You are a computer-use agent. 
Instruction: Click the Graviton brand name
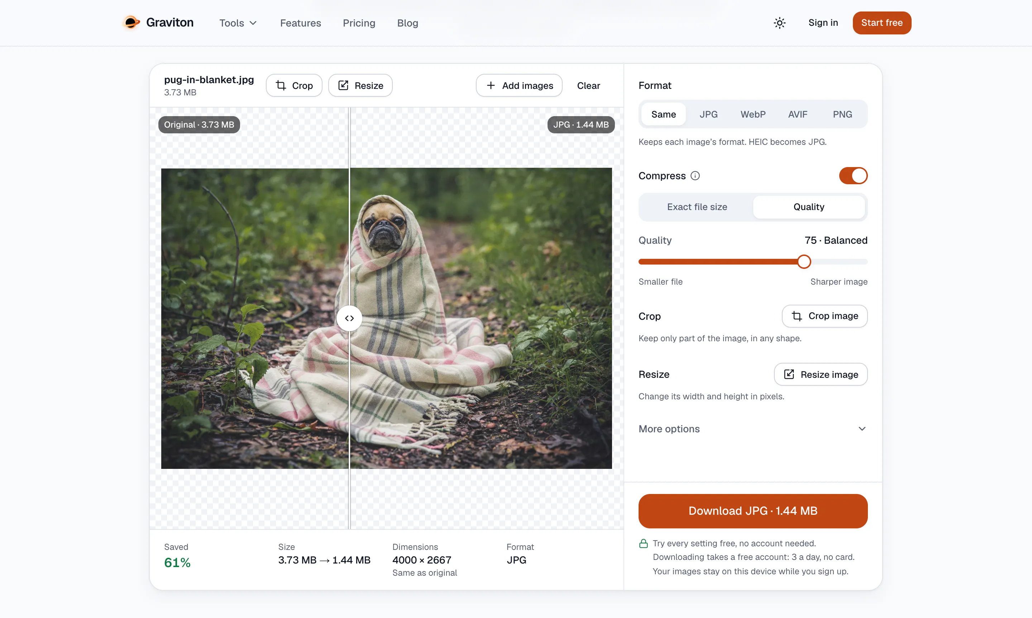point(169,23)
